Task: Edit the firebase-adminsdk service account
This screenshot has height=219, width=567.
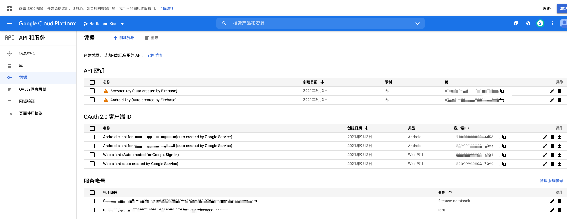Action: click(552, 201)
